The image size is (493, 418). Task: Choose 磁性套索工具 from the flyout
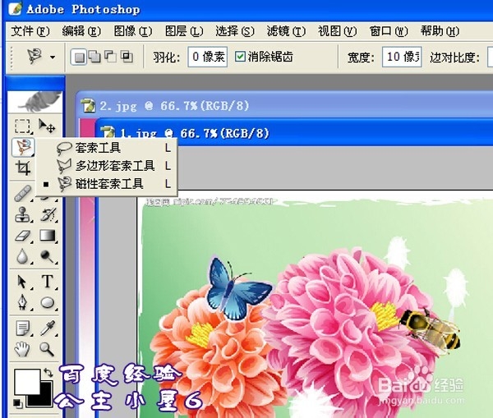point(107,184)
